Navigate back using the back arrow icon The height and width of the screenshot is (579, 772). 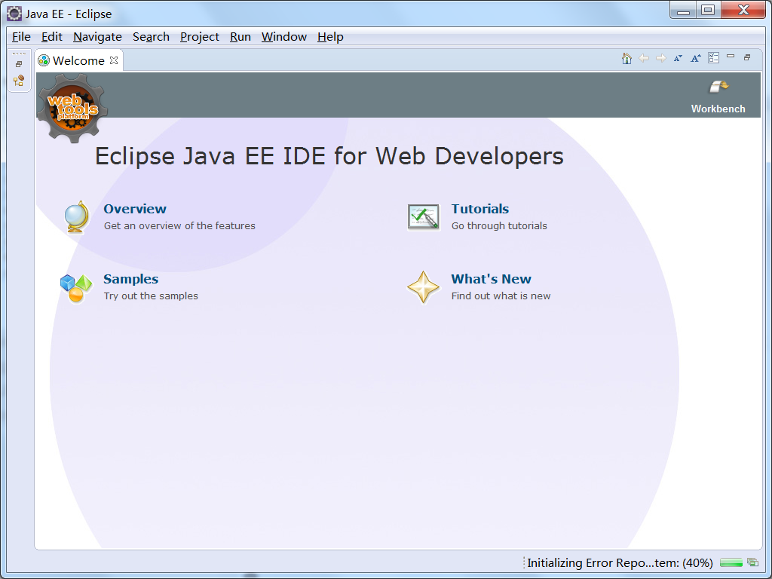coord(644,57)
